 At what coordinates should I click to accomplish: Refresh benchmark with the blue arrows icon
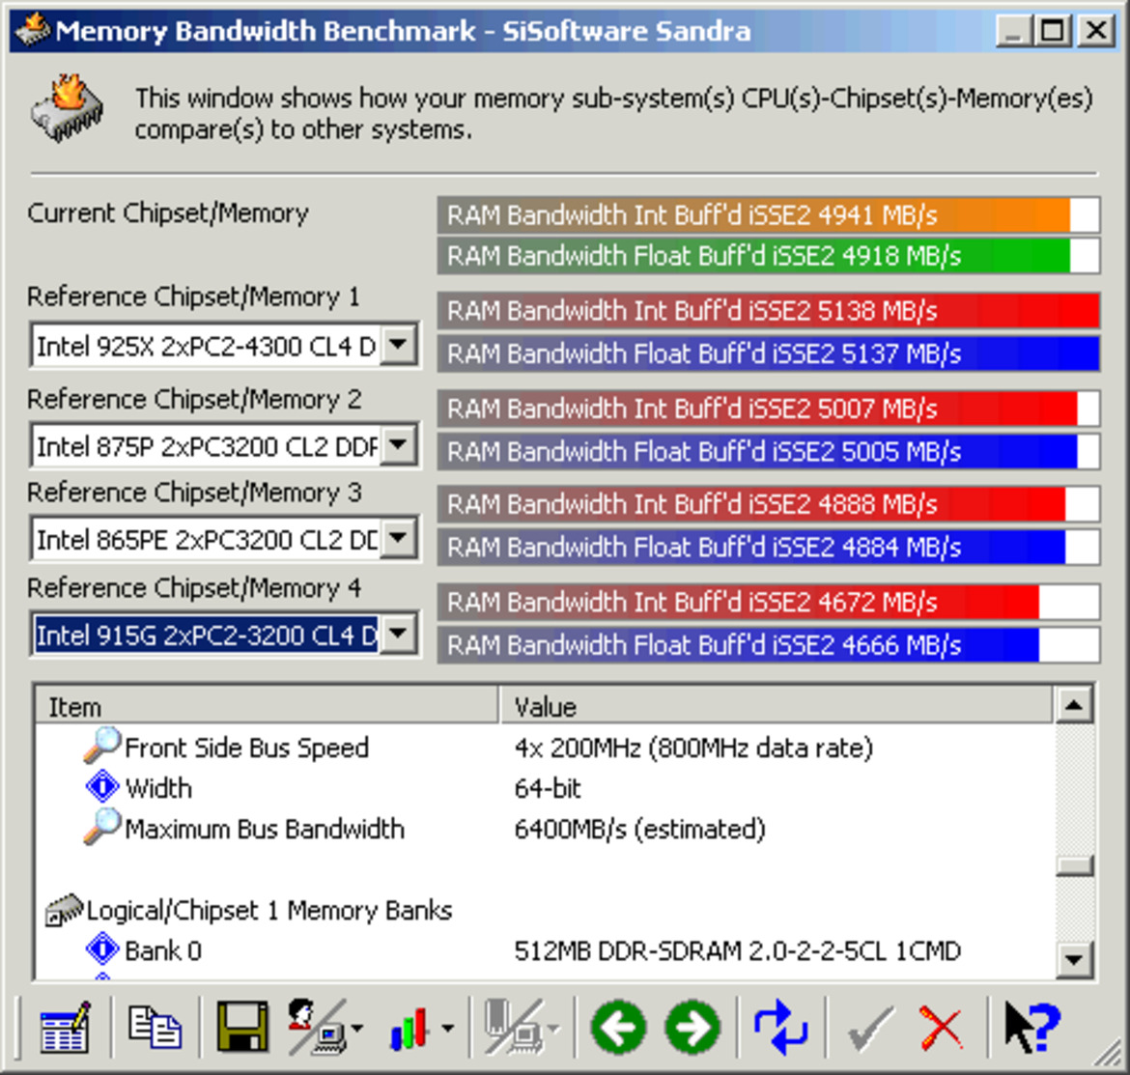781,1028
